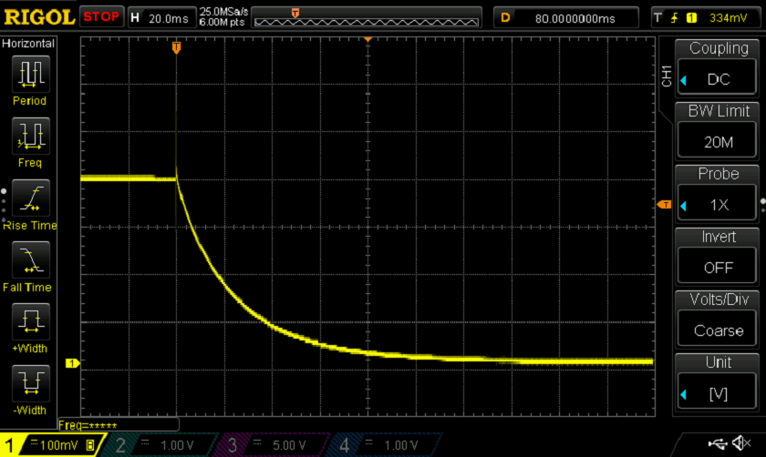This screenshot has width=766, height=457.
Task: Toggle the 20M BW Limit setting
Action: 718,142
